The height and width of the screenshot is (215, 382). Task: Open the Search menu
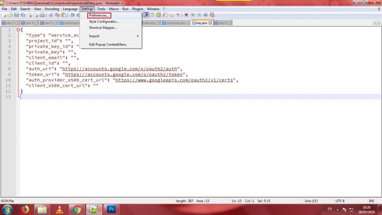(x=25, y=9)
